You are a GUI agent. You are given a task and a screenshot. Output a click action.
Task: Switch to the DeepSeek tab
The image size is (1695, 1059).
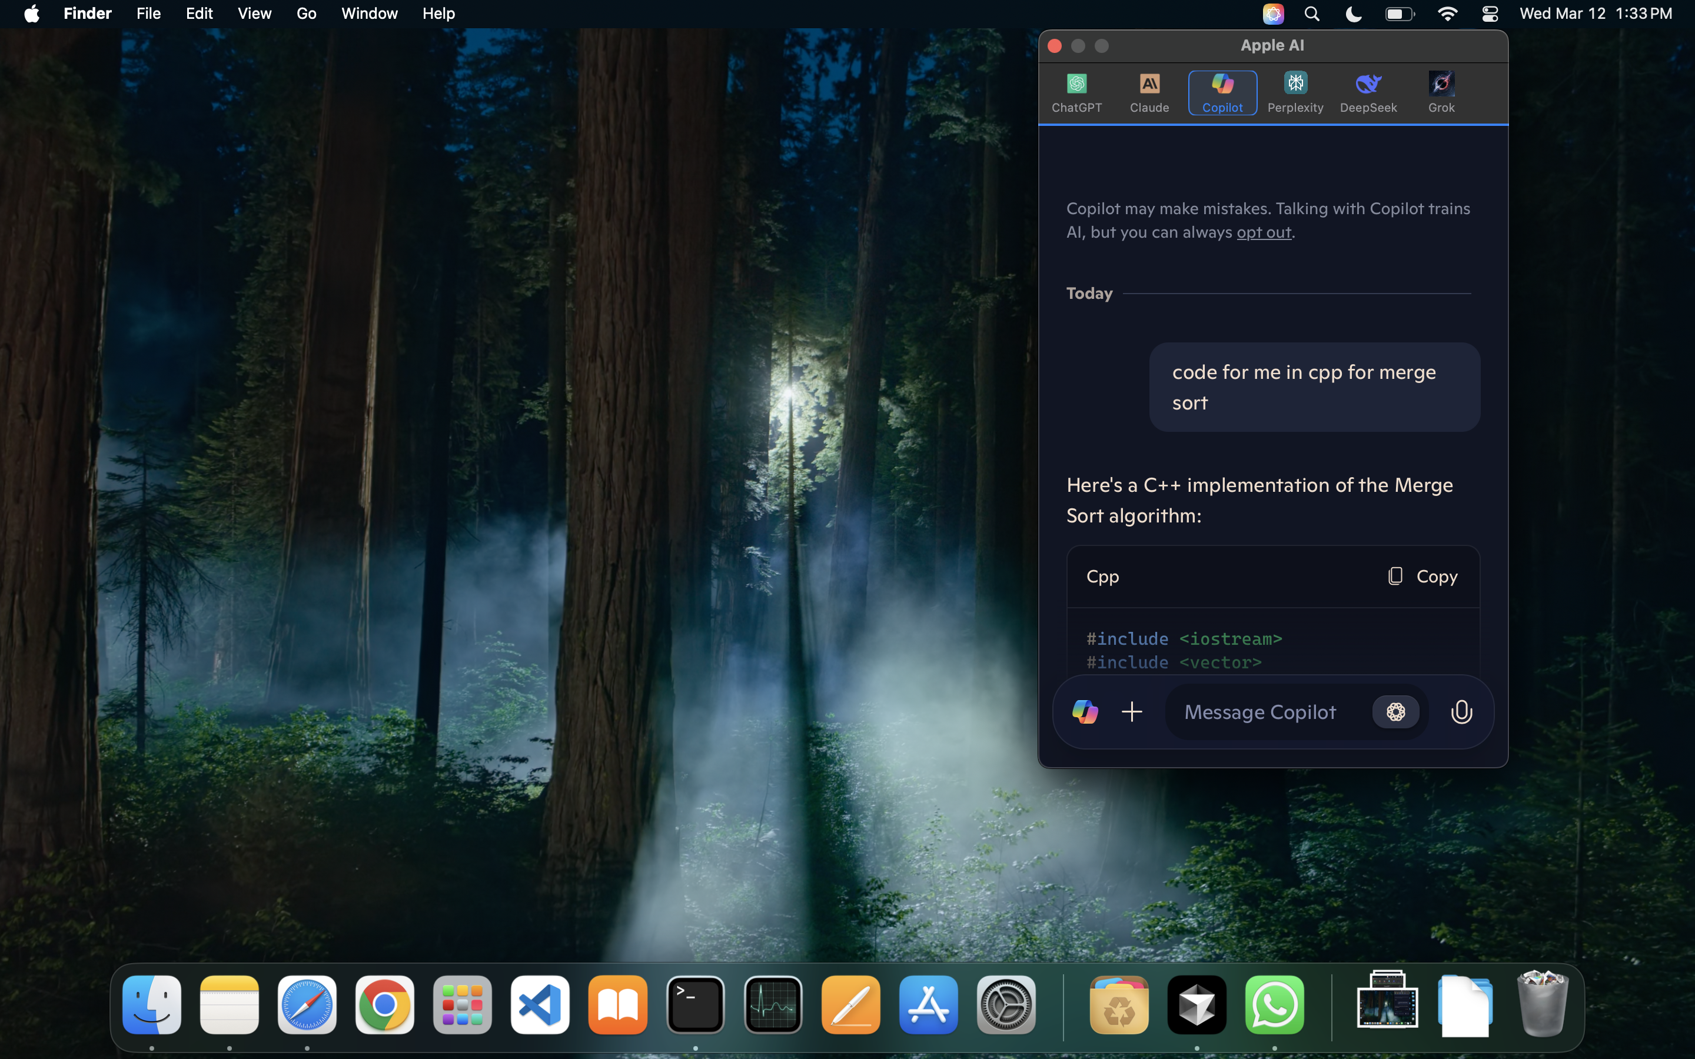(x=1368, y=93)
